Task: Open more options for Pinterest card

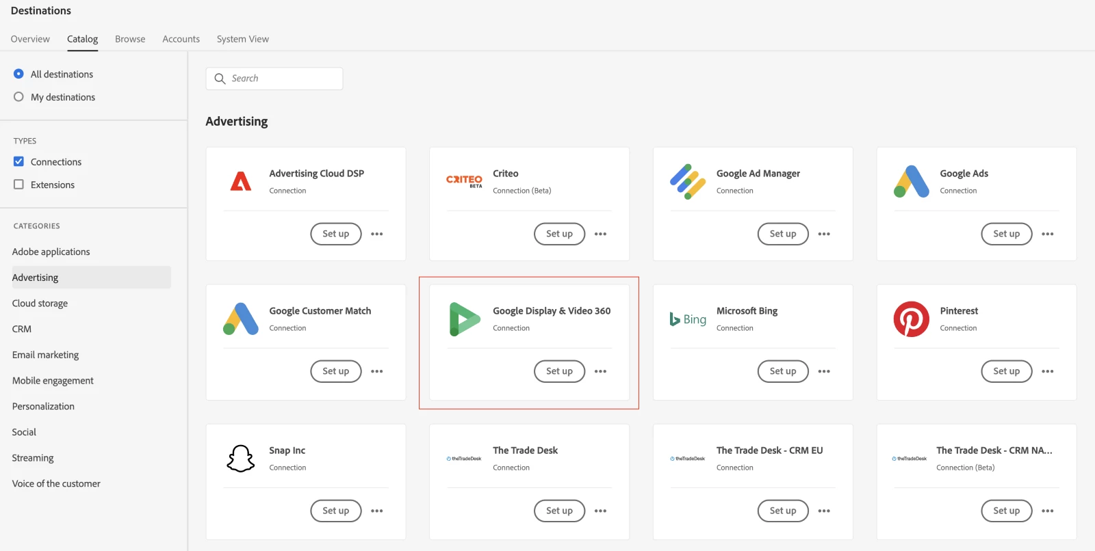Action: pyautogui.click(x=1048, y=371)
